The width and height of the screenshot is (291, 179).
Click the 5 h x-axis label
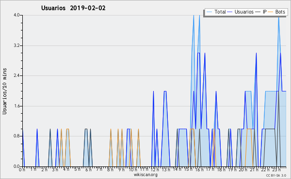click(x=77, y=169)
